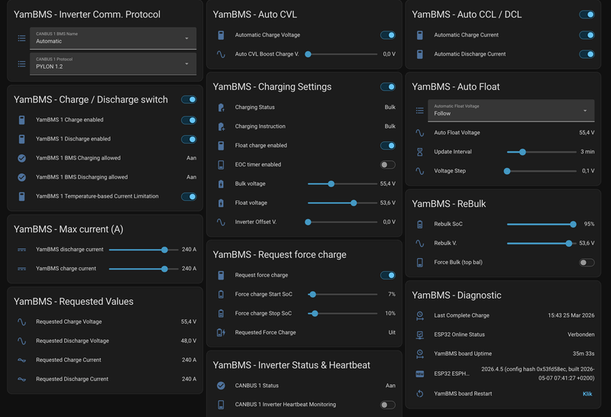
Task: Click the Charging Status battery icon
Action: click(x=221, y=107)
